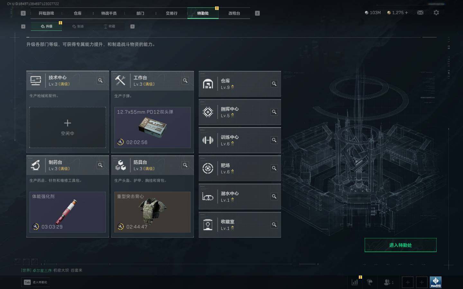Open the settings gear icon
Screen dimensions: 463x289
[436, 13]
